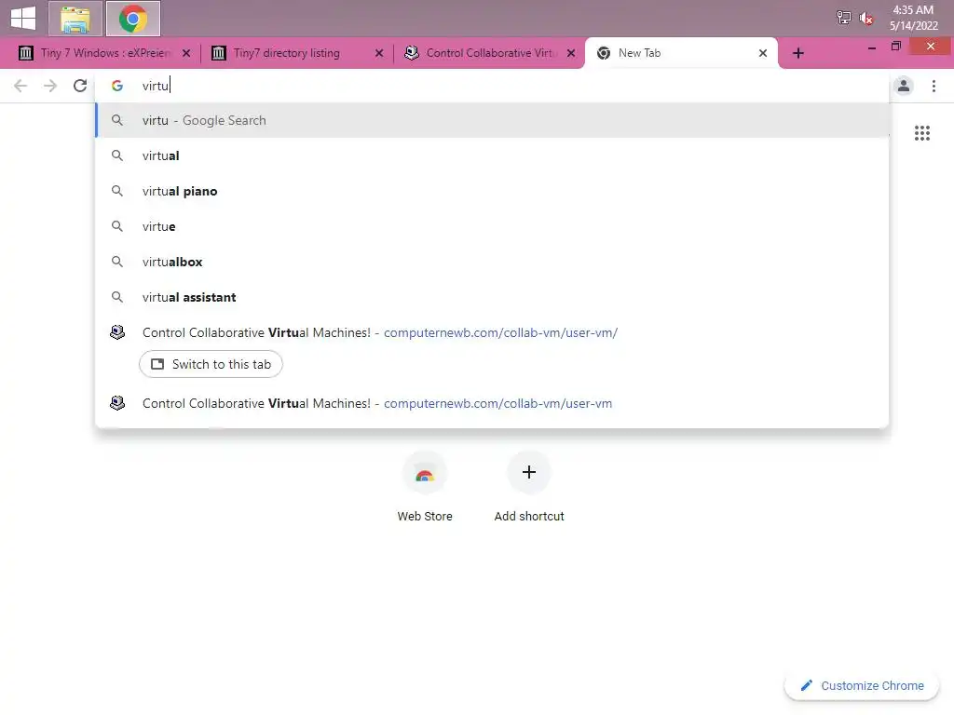Open the Windows Start menu
Image resolution: width=954 pixels, height=715 pixels.
tap(23, 19)
